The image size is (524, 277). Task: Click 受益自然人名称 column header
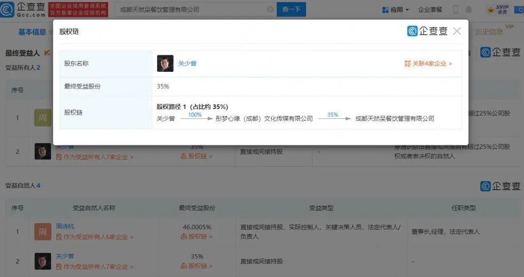[x=94, y=208]
